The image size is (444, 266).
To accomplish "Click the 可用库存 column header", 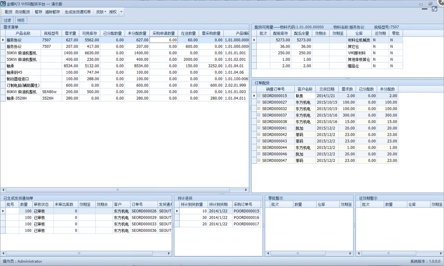I will coord(90,33).
